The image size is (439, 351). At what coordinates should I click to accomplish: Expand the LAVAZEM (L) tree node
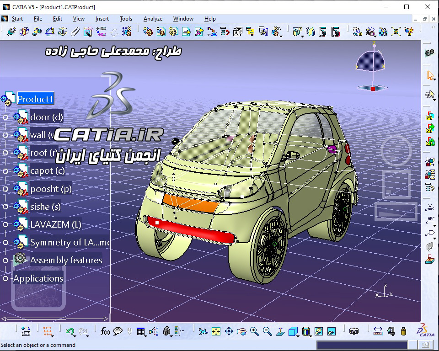pyautogui.click(x=5, y=224)
